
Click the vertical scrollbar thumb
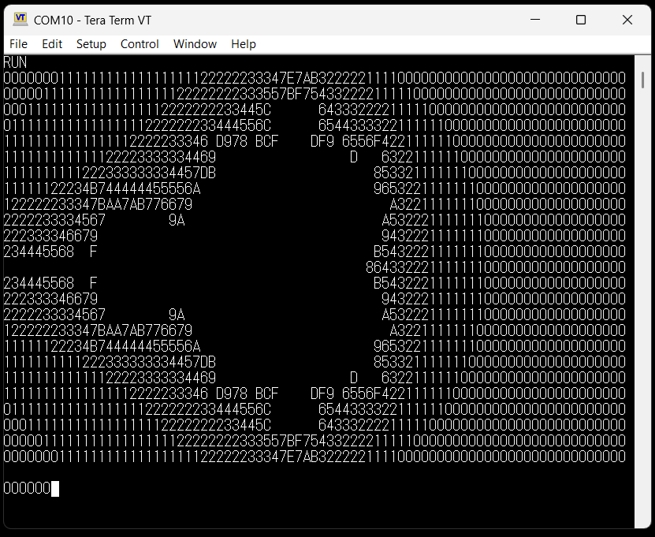(642, 80)
